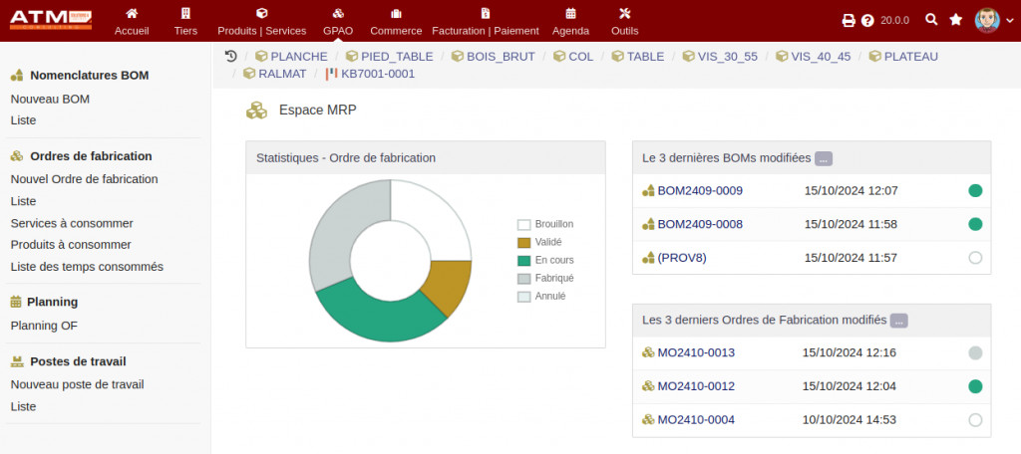Open the Facturation | Paiement menu
The width and height of the screenshot is (1021, 454).
[x=485, y=21]
